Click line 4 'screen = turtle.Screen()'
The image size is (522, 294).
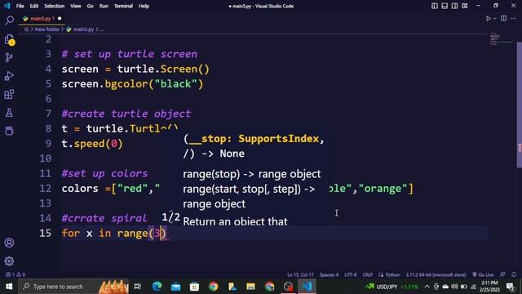135,69
